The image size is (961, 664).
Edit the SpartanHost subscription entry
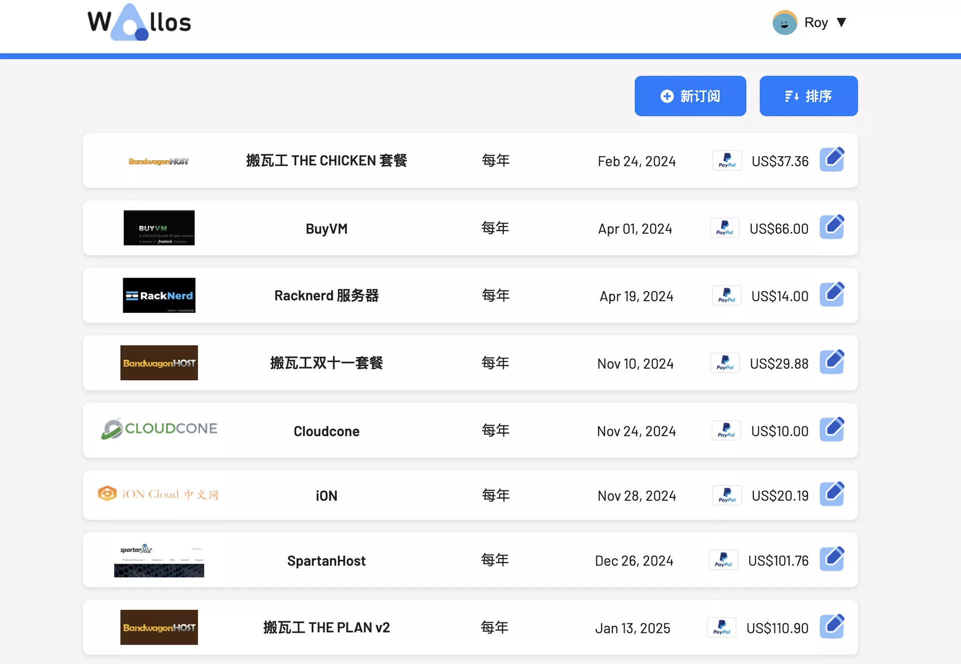[832, 559]
